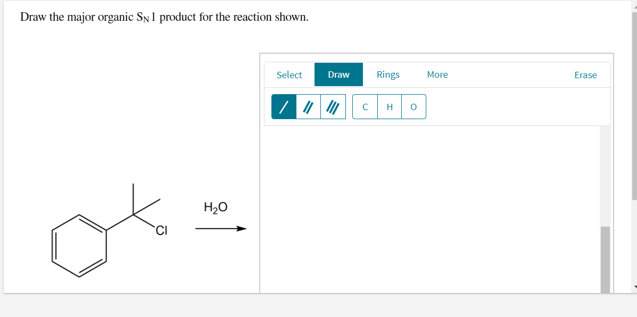637x317 pixels.
Task: Toggle the highlighted single bond tool
Action: click(283, 106)
